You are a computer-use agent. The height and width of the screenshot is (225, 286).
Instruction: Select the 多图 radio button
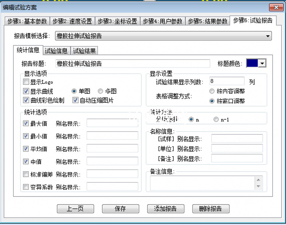point(100,91)
